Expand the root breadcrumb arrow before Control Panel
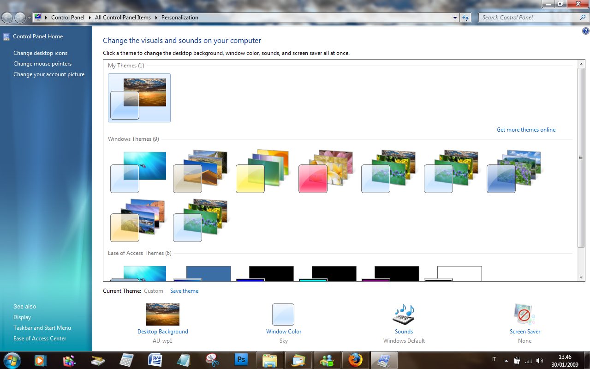Screen dimensions: 590x369 [46, 18]
